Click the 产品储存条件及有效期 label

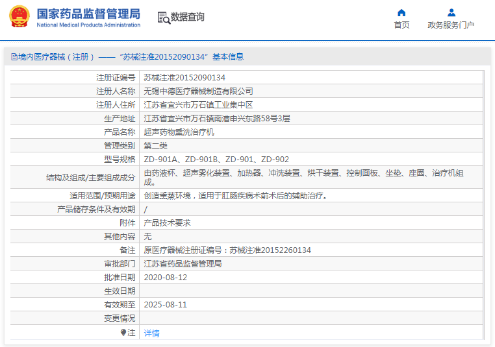[96, 209]
